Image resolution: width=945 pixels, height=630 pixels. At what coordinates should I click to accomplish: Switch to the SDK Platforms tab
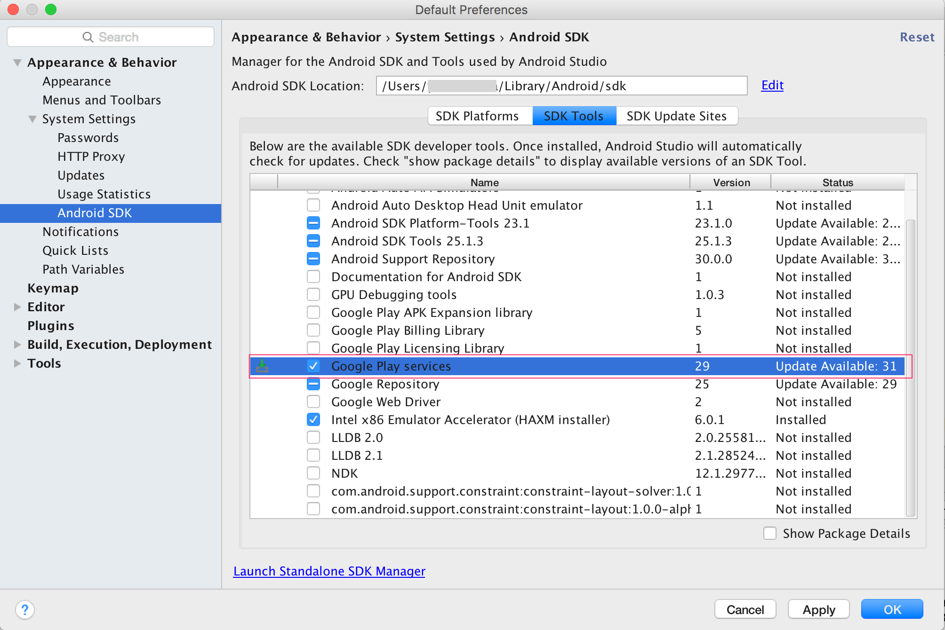click(477, 116)
